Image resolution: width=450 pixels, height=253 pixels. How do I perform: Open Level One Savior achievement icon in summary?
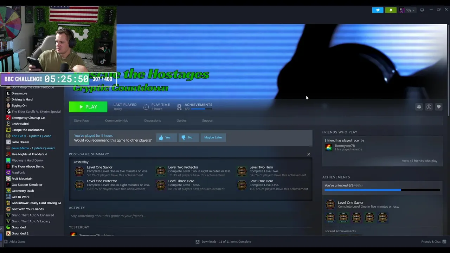[x=79, y=171]
